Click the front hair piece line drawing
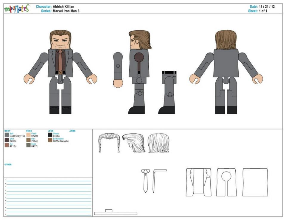 [x=109, y=143]
